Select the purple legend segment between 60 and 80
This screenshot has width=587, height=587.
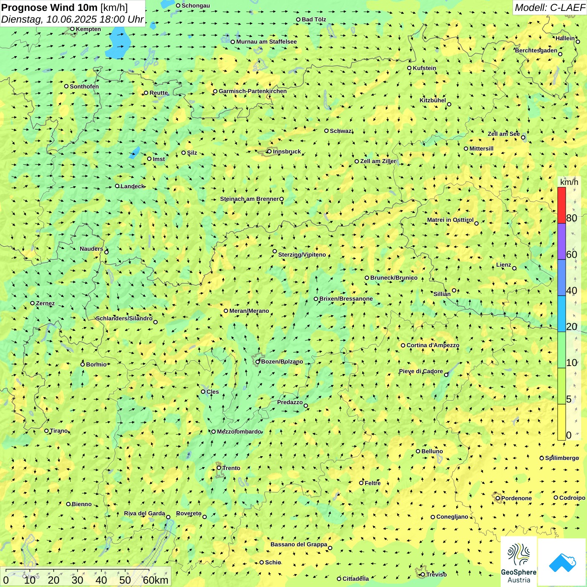click(x=561, y=242)
